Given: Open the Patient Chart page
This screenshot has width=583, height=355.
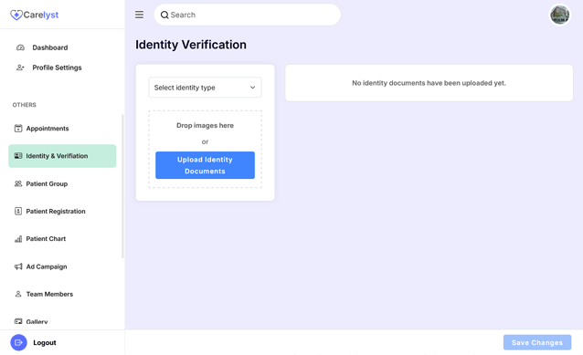Looking at the screenshot, I should coord(46,239).
